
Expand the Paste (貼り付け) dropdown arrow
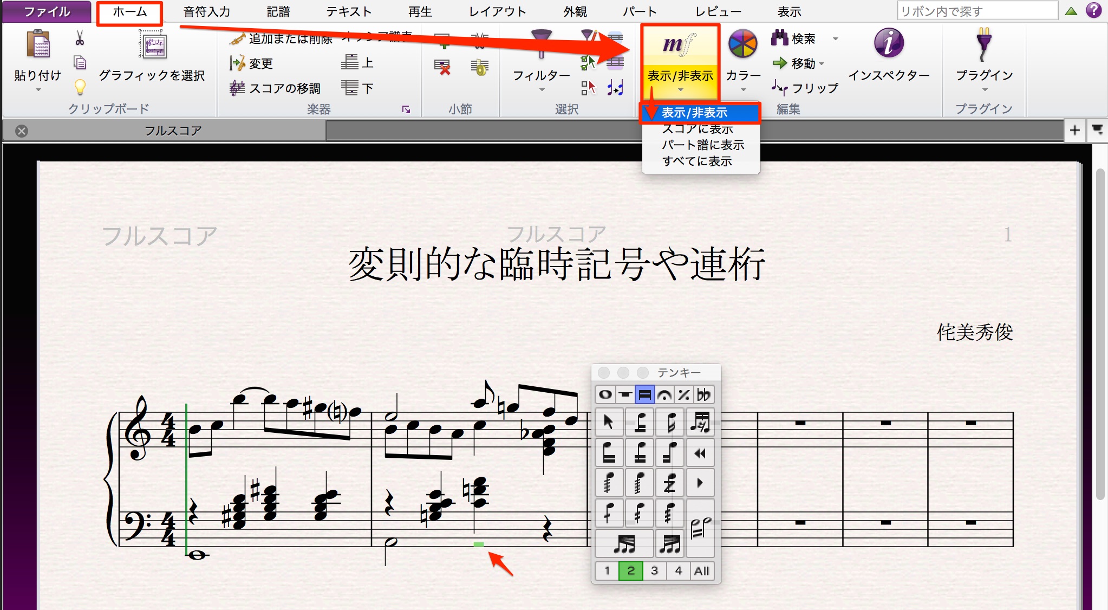[38, 90]
